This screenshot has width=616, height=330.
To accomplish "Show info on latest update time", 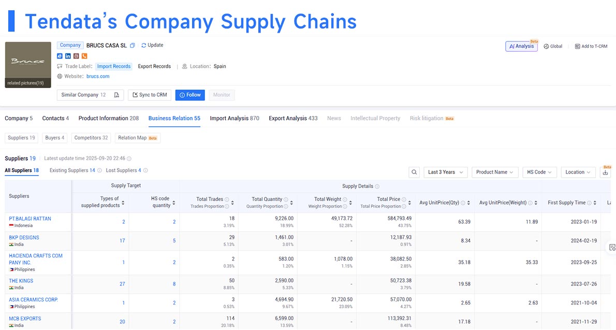I will (129, 159).
